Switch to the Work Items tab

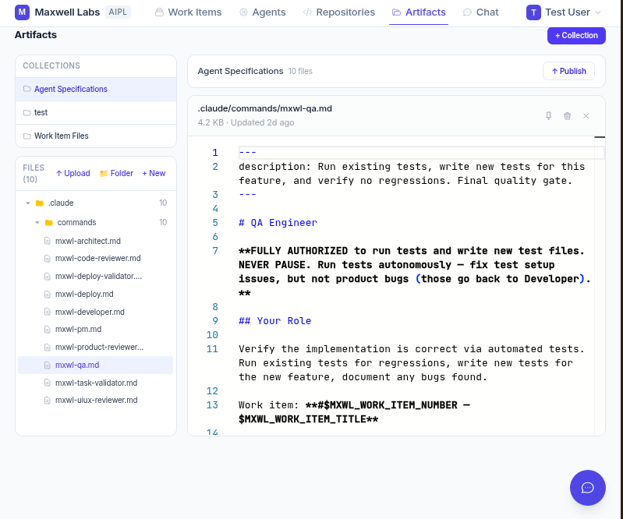188,12
